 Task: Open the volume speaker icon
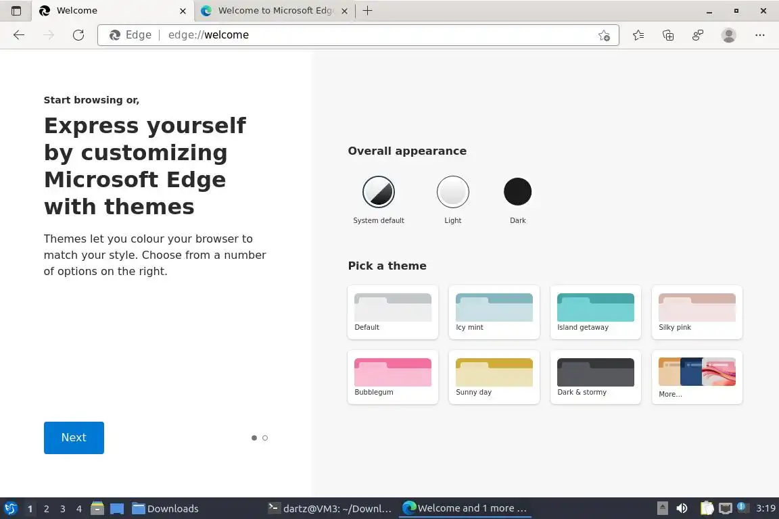click(682, 508)
